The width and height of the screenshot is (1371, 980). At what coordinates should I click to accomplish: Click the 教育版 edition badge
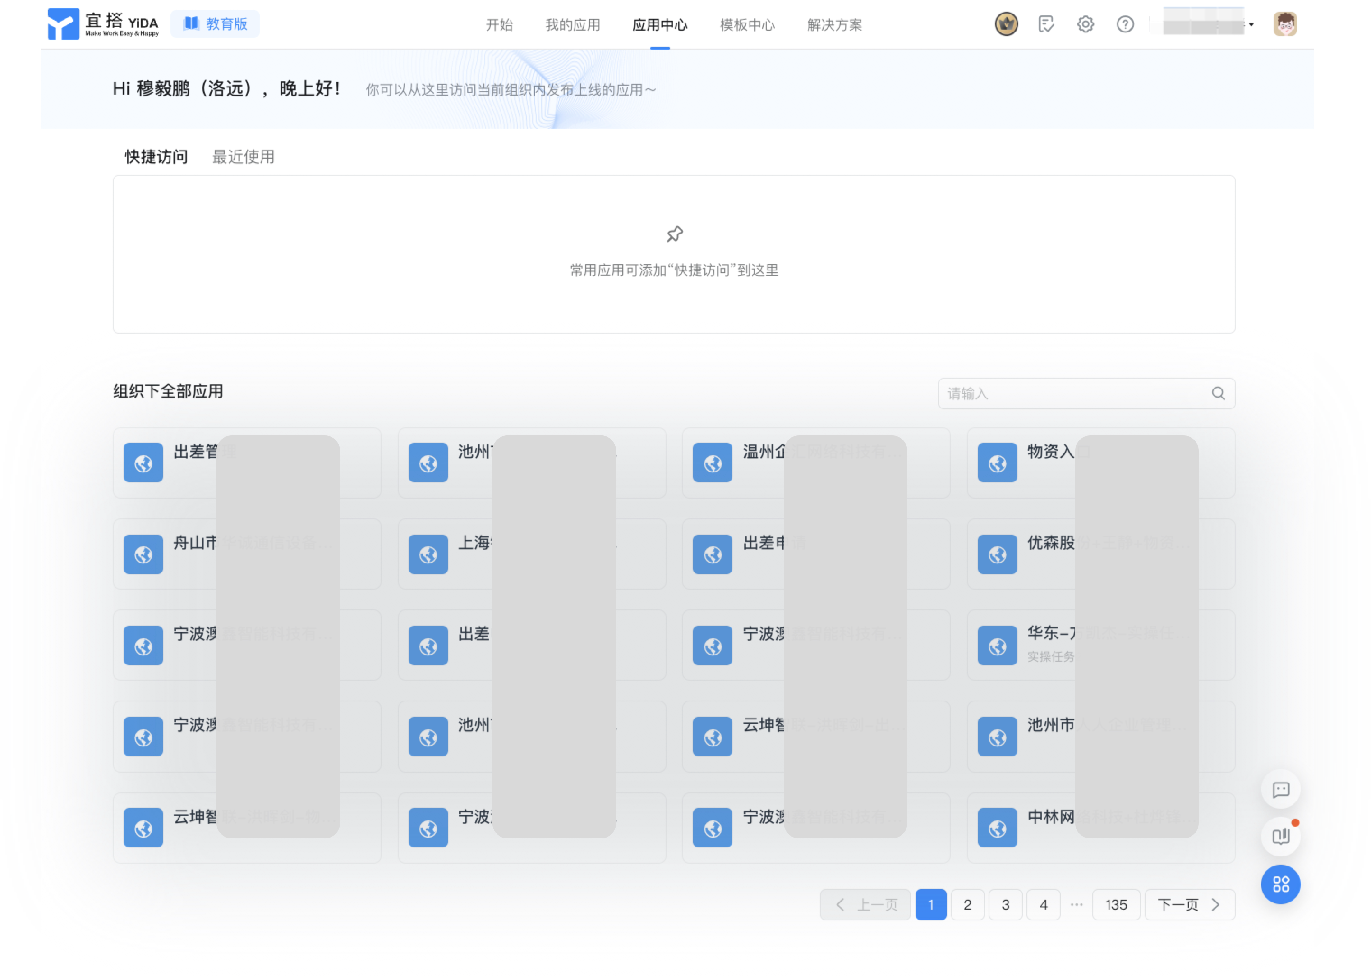click(x=215, y=23)
